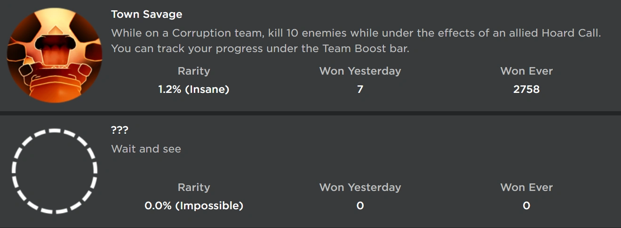Select the ??? badge's Won Yesterday count
This screenshot has width=621, height=228.
360,205
